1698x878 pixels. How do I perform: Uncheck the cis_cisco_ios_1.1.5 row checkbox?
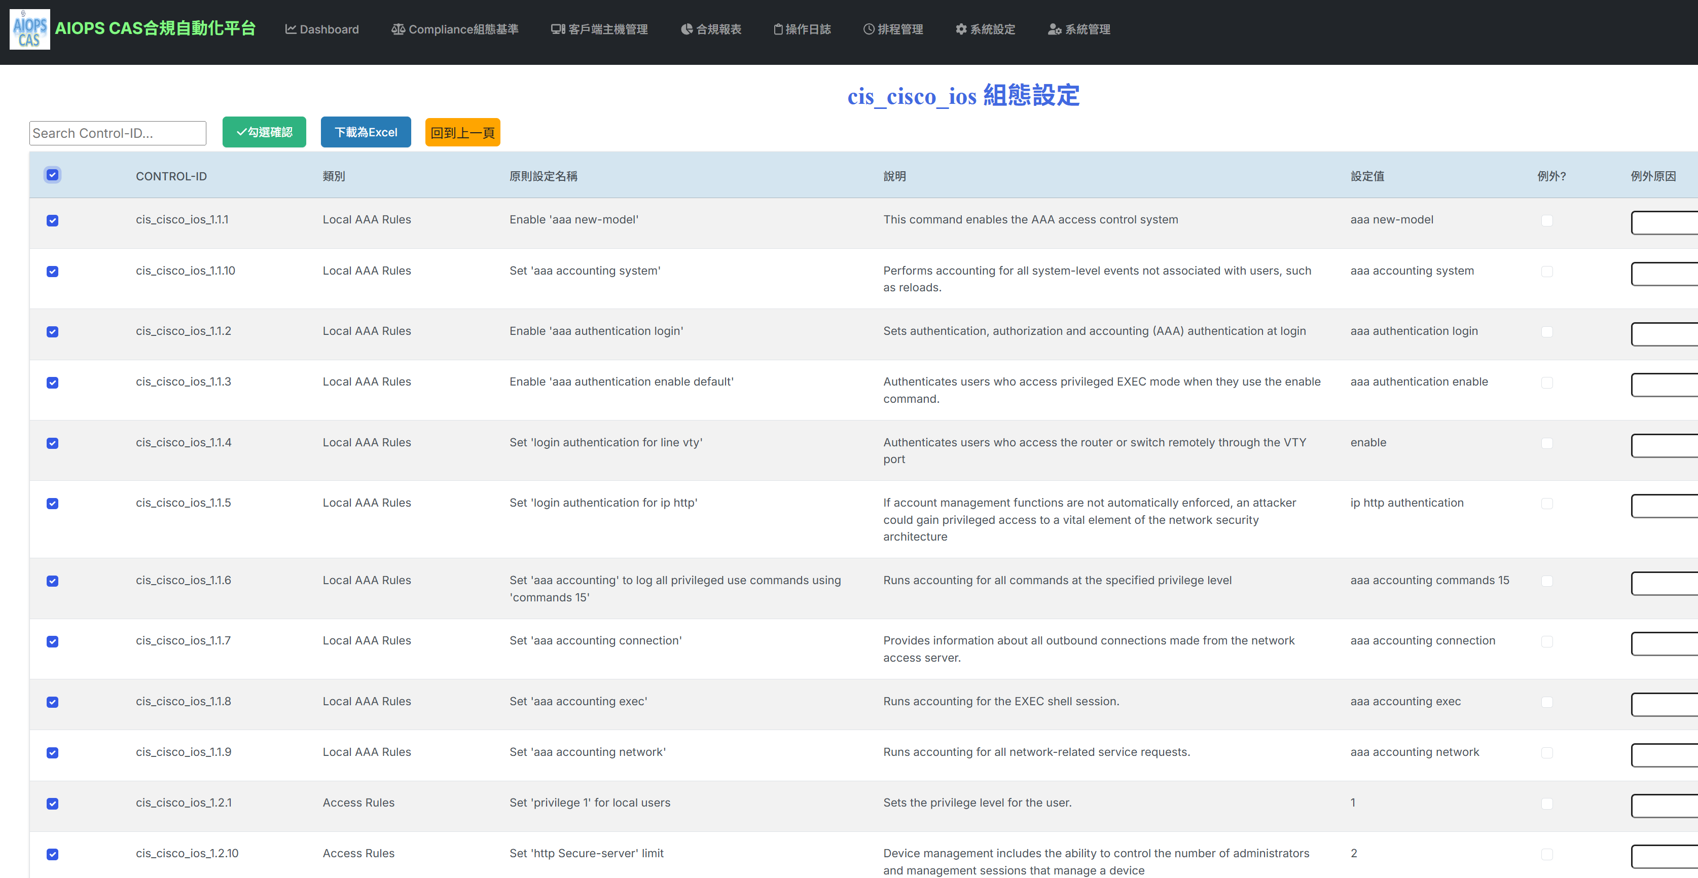coord(53,504)
